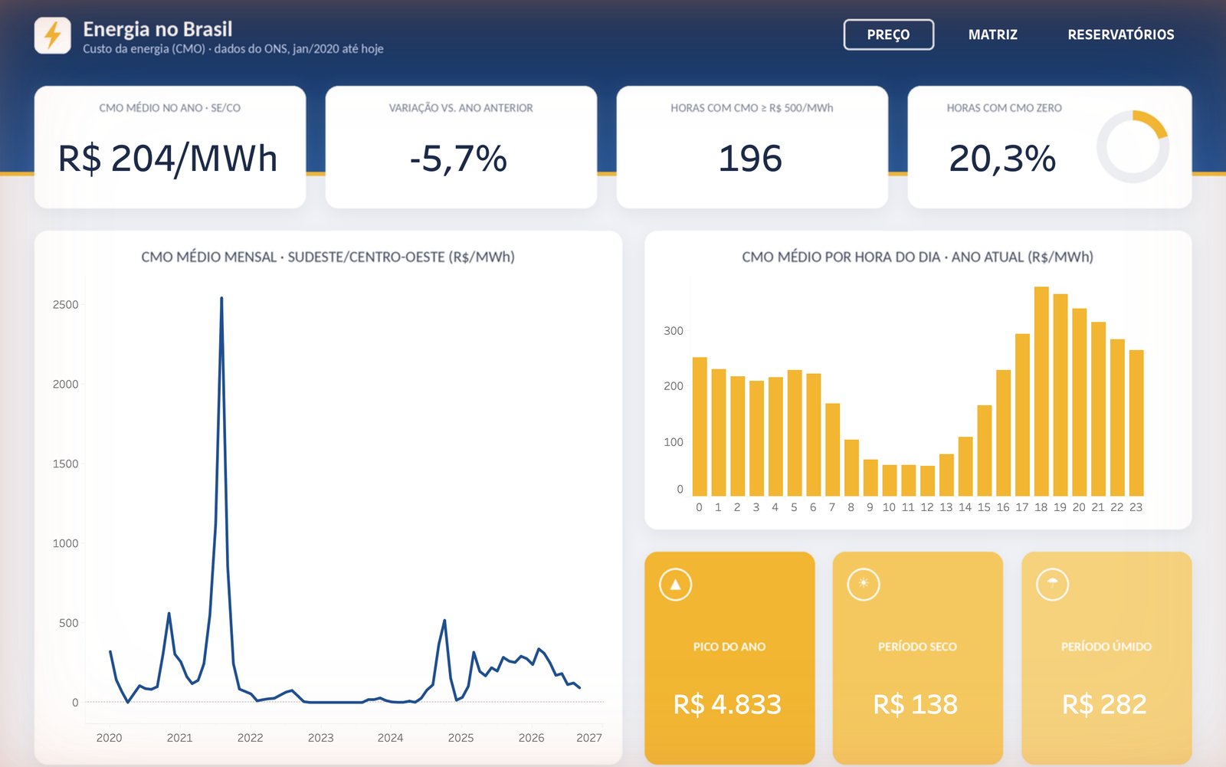Click the bar for hour 23
Image resolution: width=1226 pixels, height=767 pixels.
1136,423
